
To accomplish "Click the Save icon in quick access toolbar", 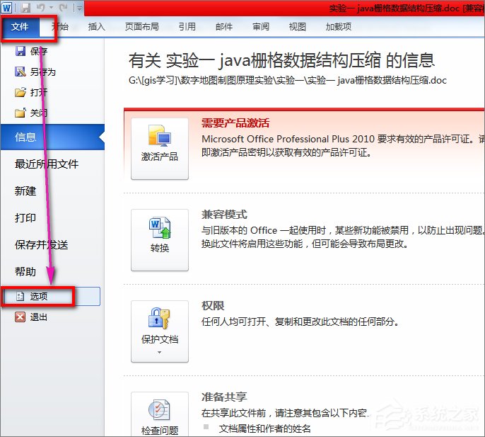I will pos(25,8).
